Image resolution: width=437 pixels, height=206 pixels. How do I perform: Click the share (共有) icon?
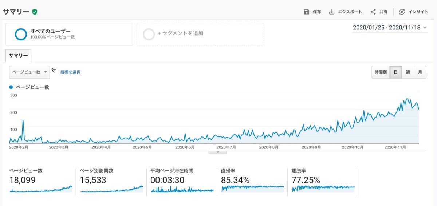[373, 12]
